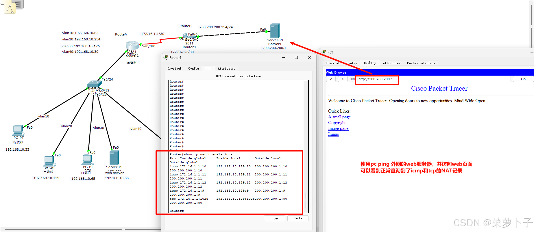This screenshot has height=232, width=534.
Task: Select the Server1 server icon at 200.200.200.1
Action: tap(275, 31)
